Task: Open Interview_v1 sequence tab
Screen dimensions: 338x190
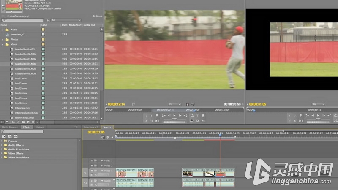Action: pyautogui.click(x=91, y=127)
